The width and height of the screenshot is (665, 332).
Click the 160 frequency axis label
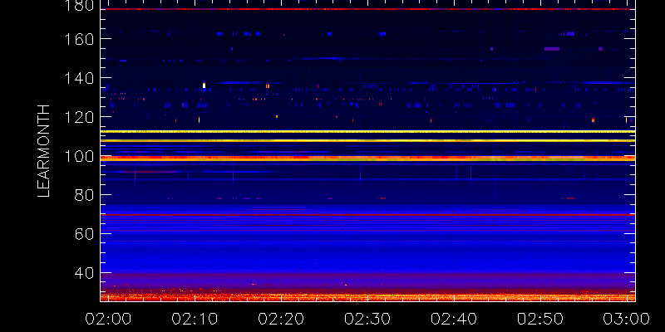coord(79,39)
